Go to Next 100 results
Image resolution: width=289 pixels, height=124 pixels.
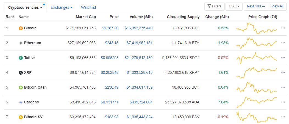[x=256, y=6]
